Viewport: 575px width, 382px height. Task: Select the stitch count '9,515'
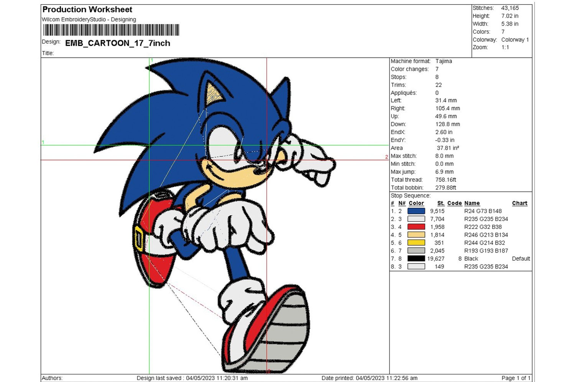click(x=437, y=211)
